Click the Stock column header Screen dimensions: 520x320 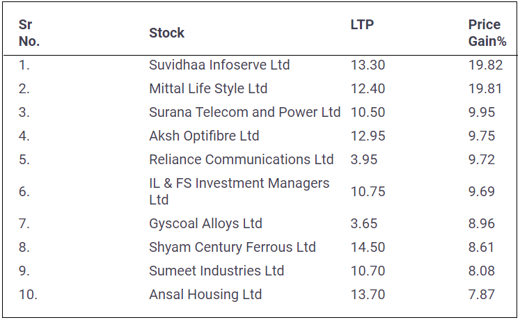167,33
